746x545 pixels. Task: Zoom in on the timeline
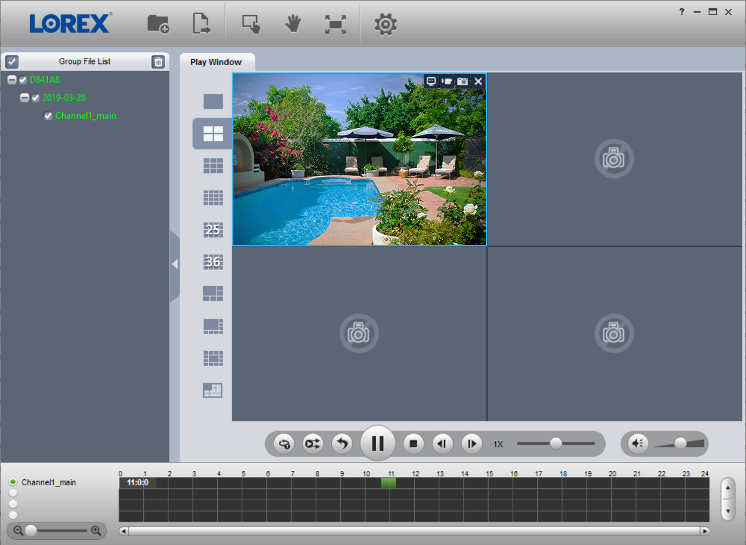[95, 530]
